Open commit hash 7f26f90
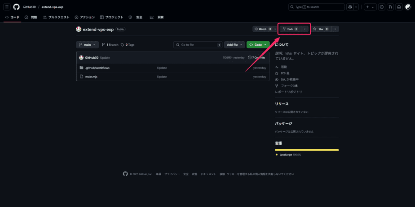This screenshot has width=415, height=207. [227, 57]
